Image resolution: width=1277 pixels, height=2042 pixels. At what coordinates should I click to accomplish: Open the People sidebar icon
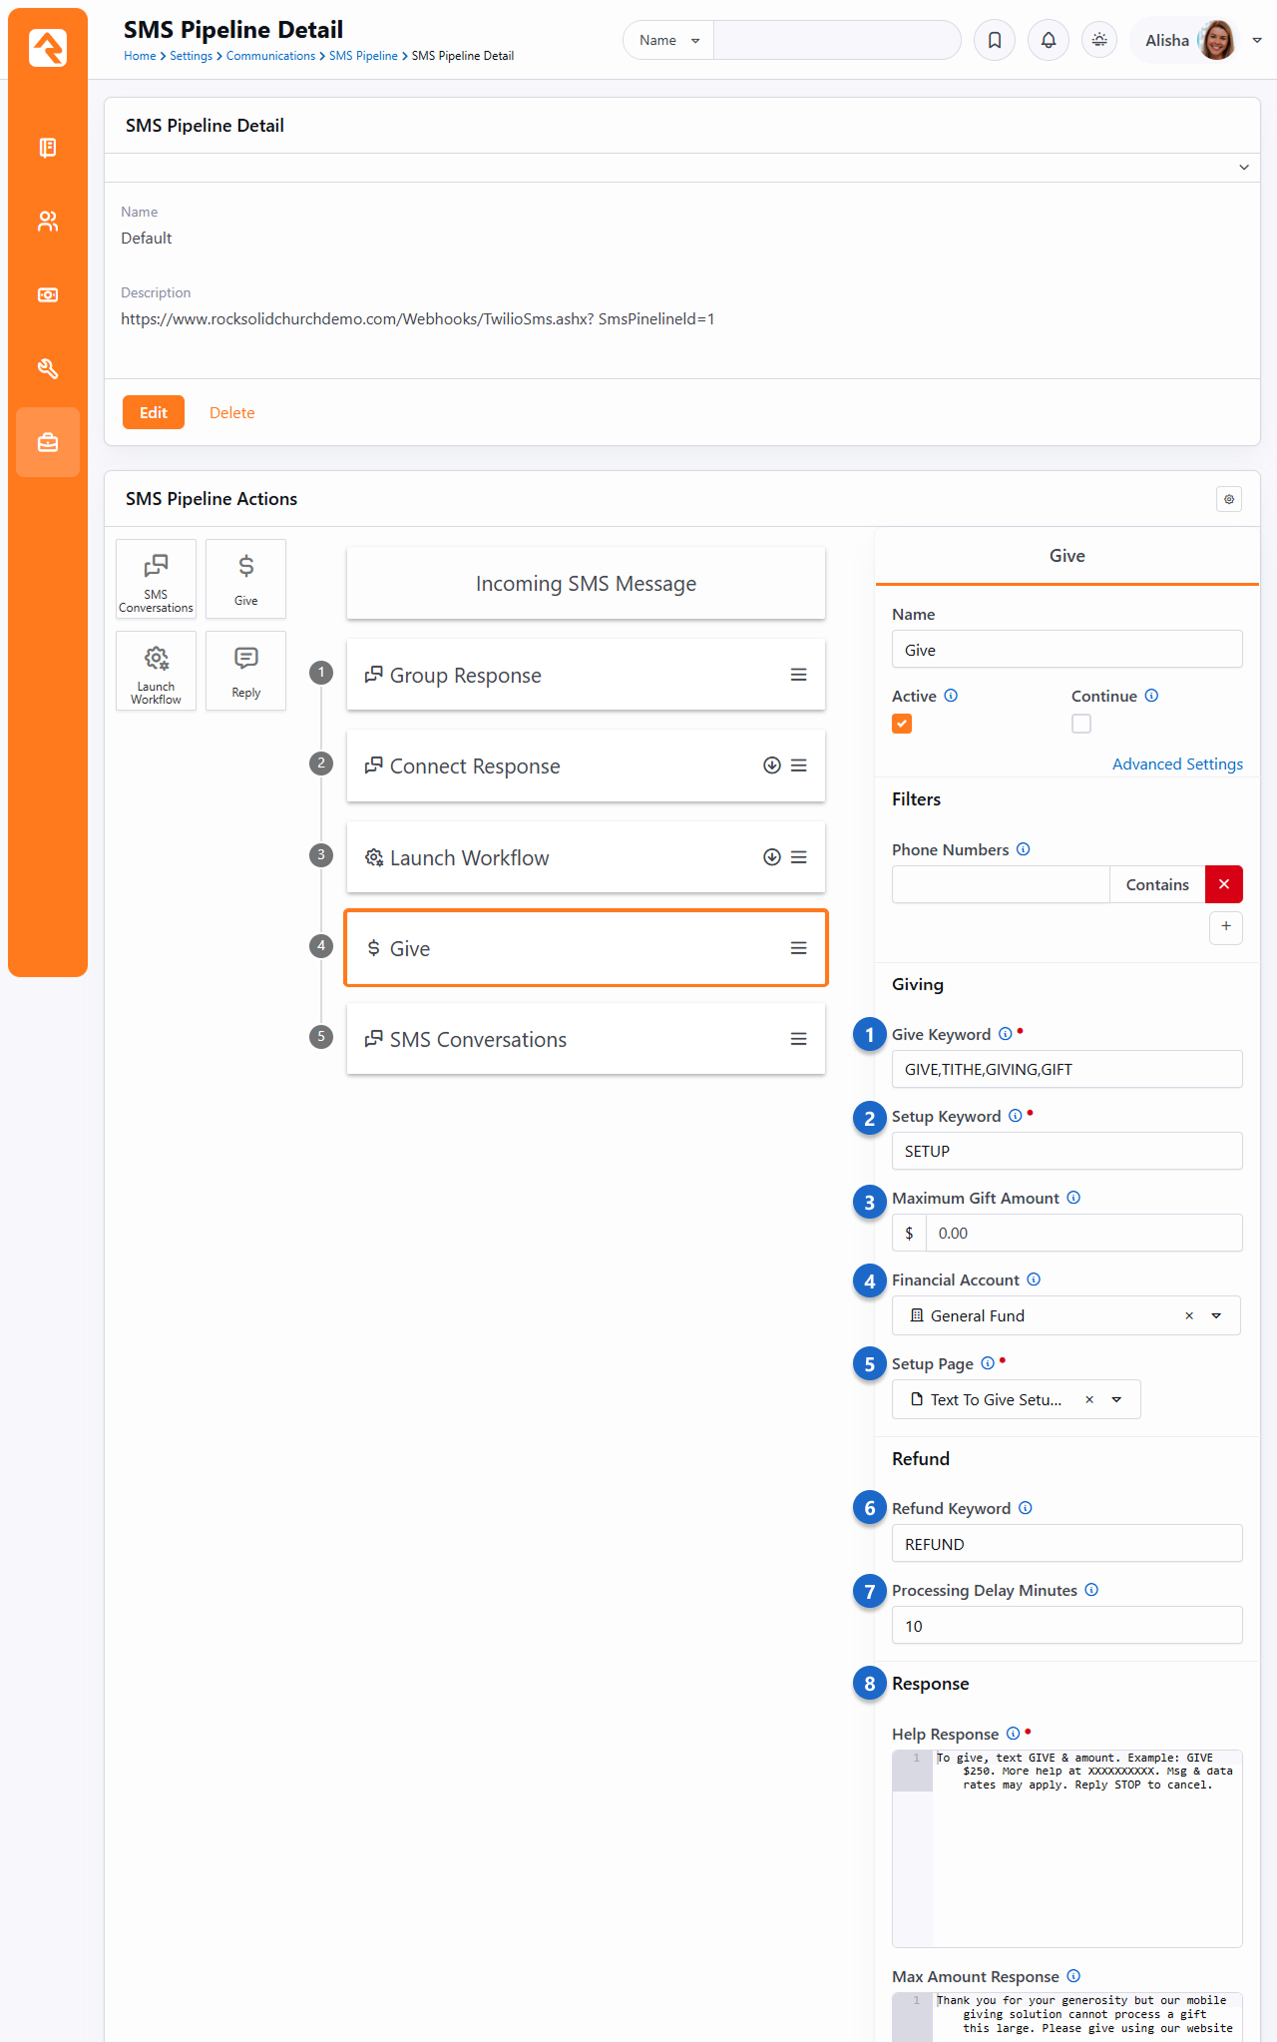point(48,222)
